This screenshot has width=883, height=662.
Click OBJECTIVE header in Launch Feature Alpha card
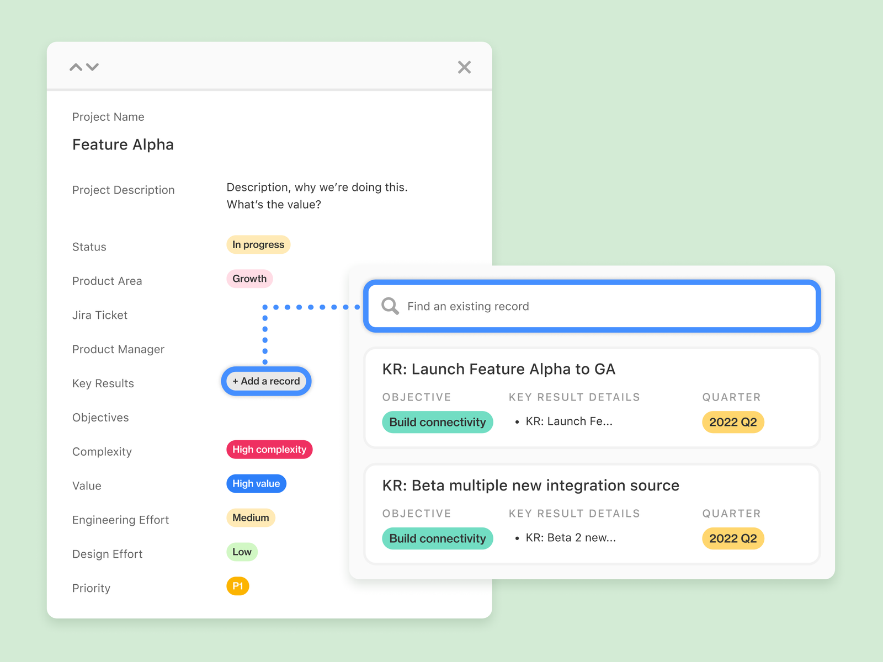417,397
